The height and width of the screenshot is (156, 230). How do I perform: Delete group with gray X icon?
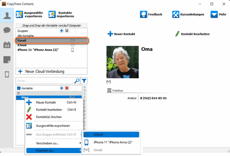click(67, 31)
